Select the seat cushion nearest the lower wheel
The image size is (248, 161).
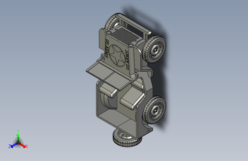click(x=132, y=99)
